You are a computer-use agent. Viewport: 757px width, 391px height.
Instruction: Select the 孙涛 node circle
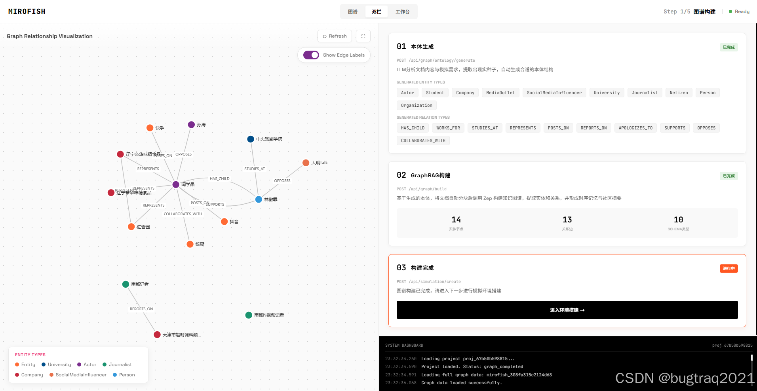[191, 125]
